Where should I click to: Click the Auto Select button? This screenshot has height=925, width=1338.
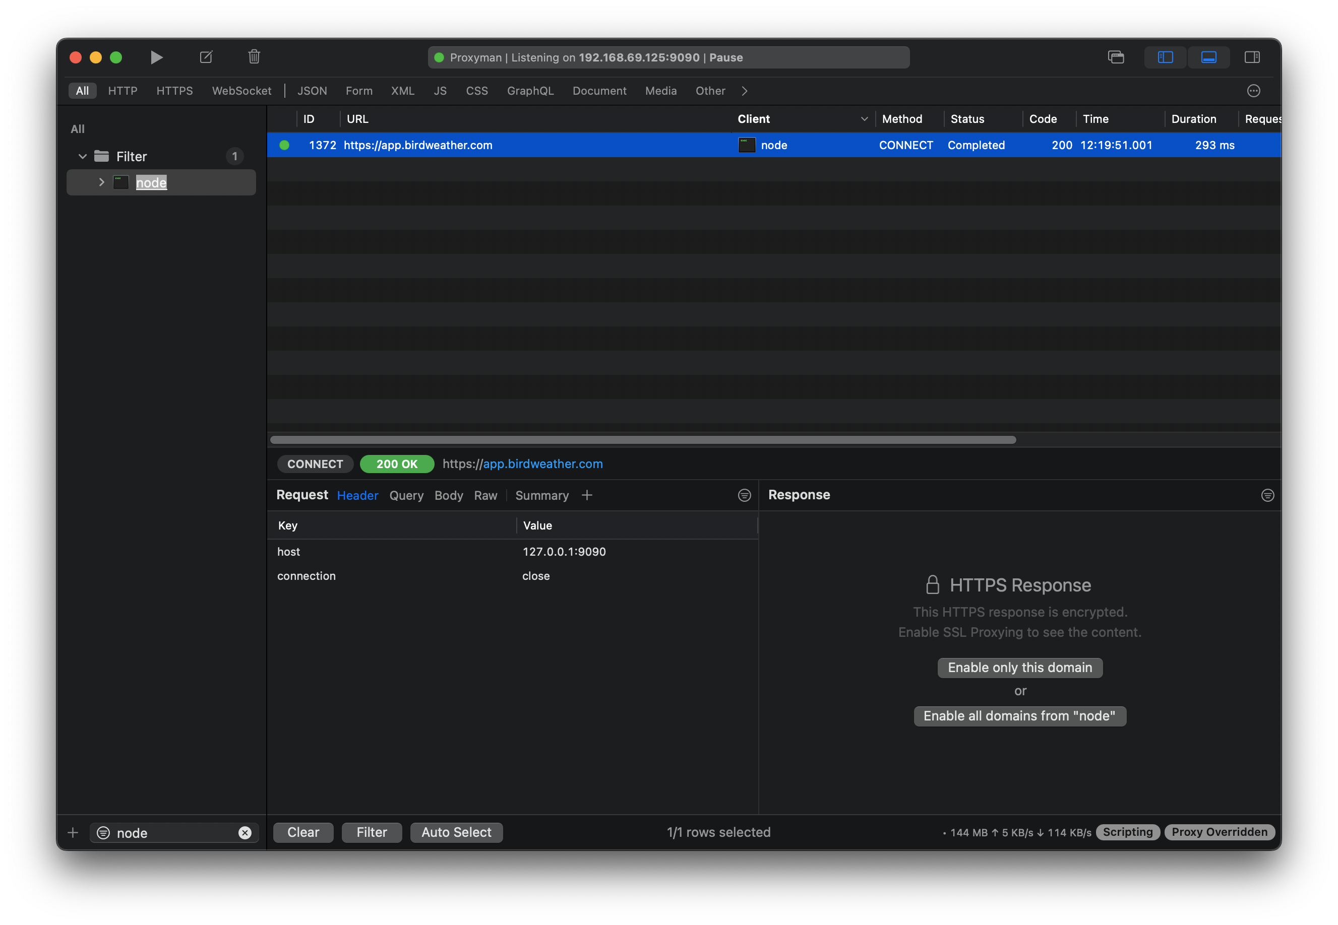click(x=456, y=832)
